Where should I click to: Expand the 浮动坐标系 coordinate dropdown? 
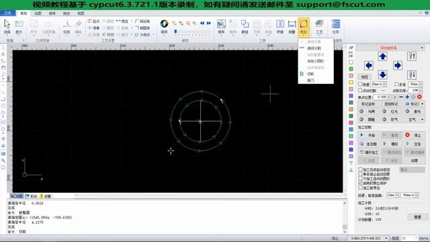[422, 48]
